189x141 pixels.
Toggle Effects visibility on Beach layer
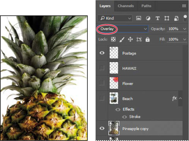118,109
